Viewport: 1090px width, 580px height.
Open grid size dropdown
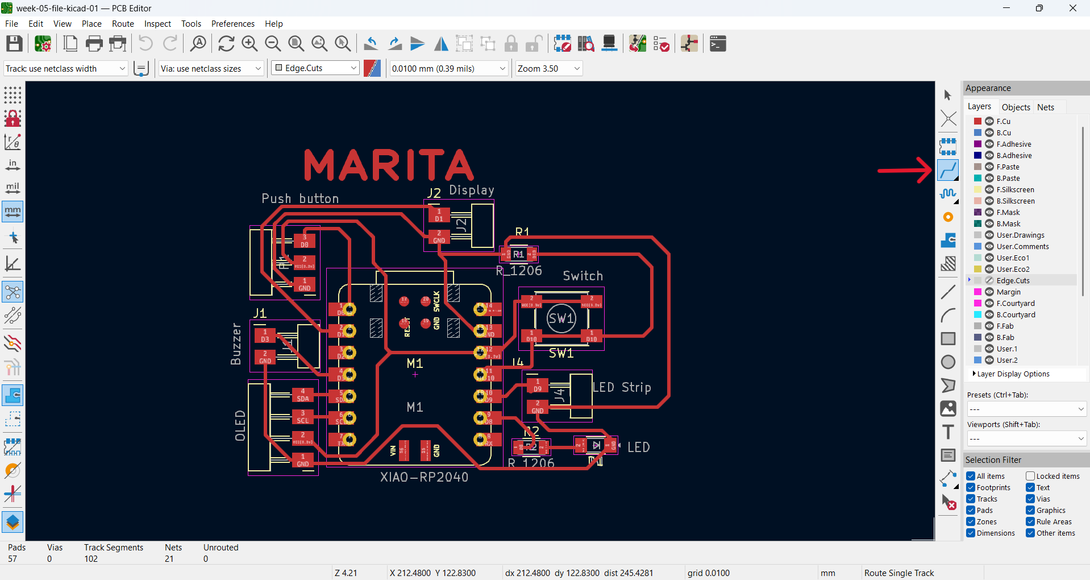pyautogui.click(x=448, y=68)
